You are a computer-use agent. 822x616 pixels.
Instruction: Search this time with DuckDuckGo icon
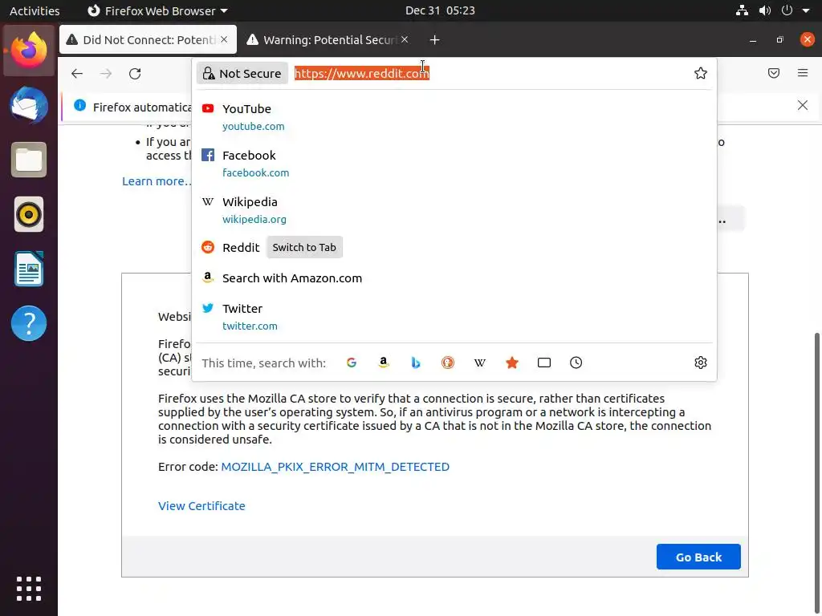tap(448, 363)
